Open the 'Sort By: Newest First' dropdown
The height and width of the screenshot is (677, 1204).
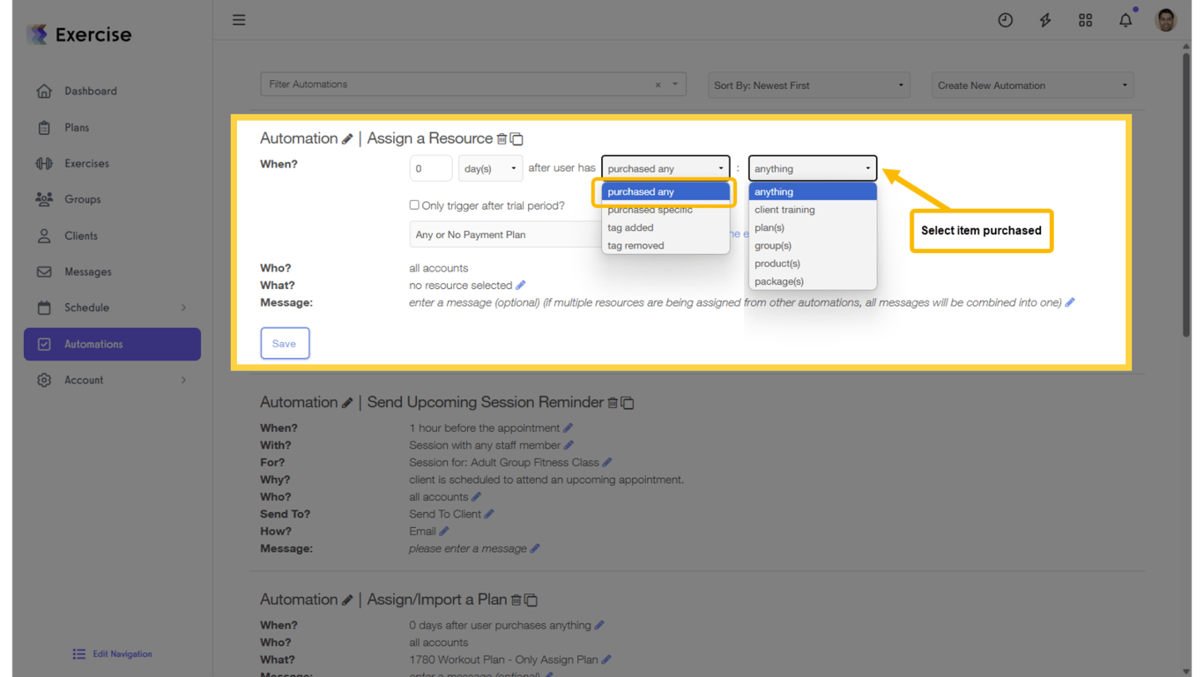[807, 85]
